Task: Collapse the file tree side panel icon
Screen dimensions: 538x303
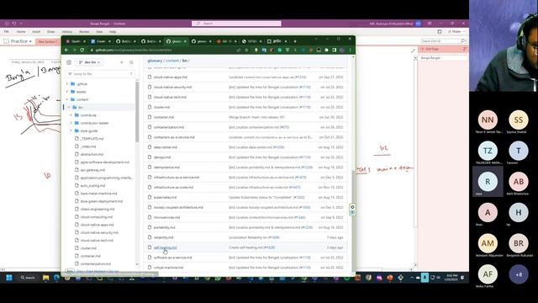Action: click(69, 62)
